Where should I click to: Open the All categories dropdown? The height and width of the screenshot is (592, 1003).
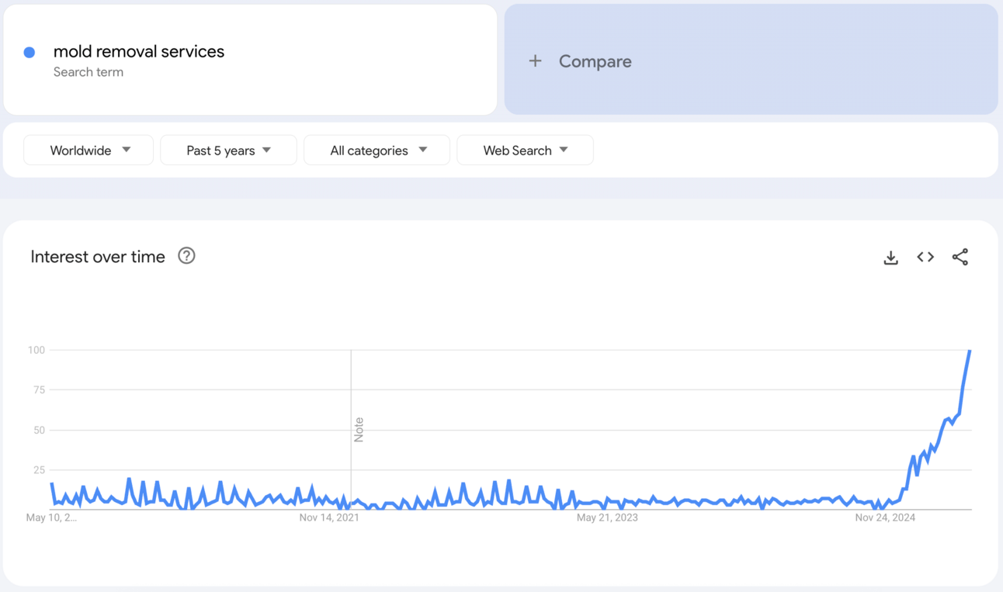(x=377, y=151)
